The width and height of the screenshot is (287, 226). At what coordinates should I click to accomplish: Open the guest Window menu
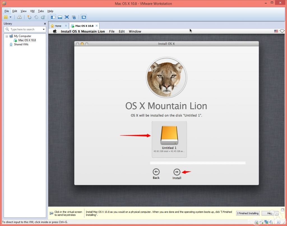point(135,31)
